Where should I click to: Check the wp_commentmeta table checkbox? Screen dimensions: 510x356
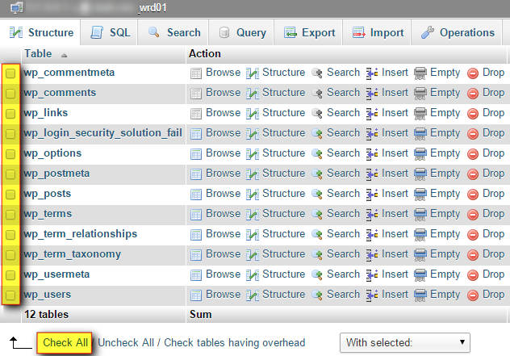(x=11, y=73)
